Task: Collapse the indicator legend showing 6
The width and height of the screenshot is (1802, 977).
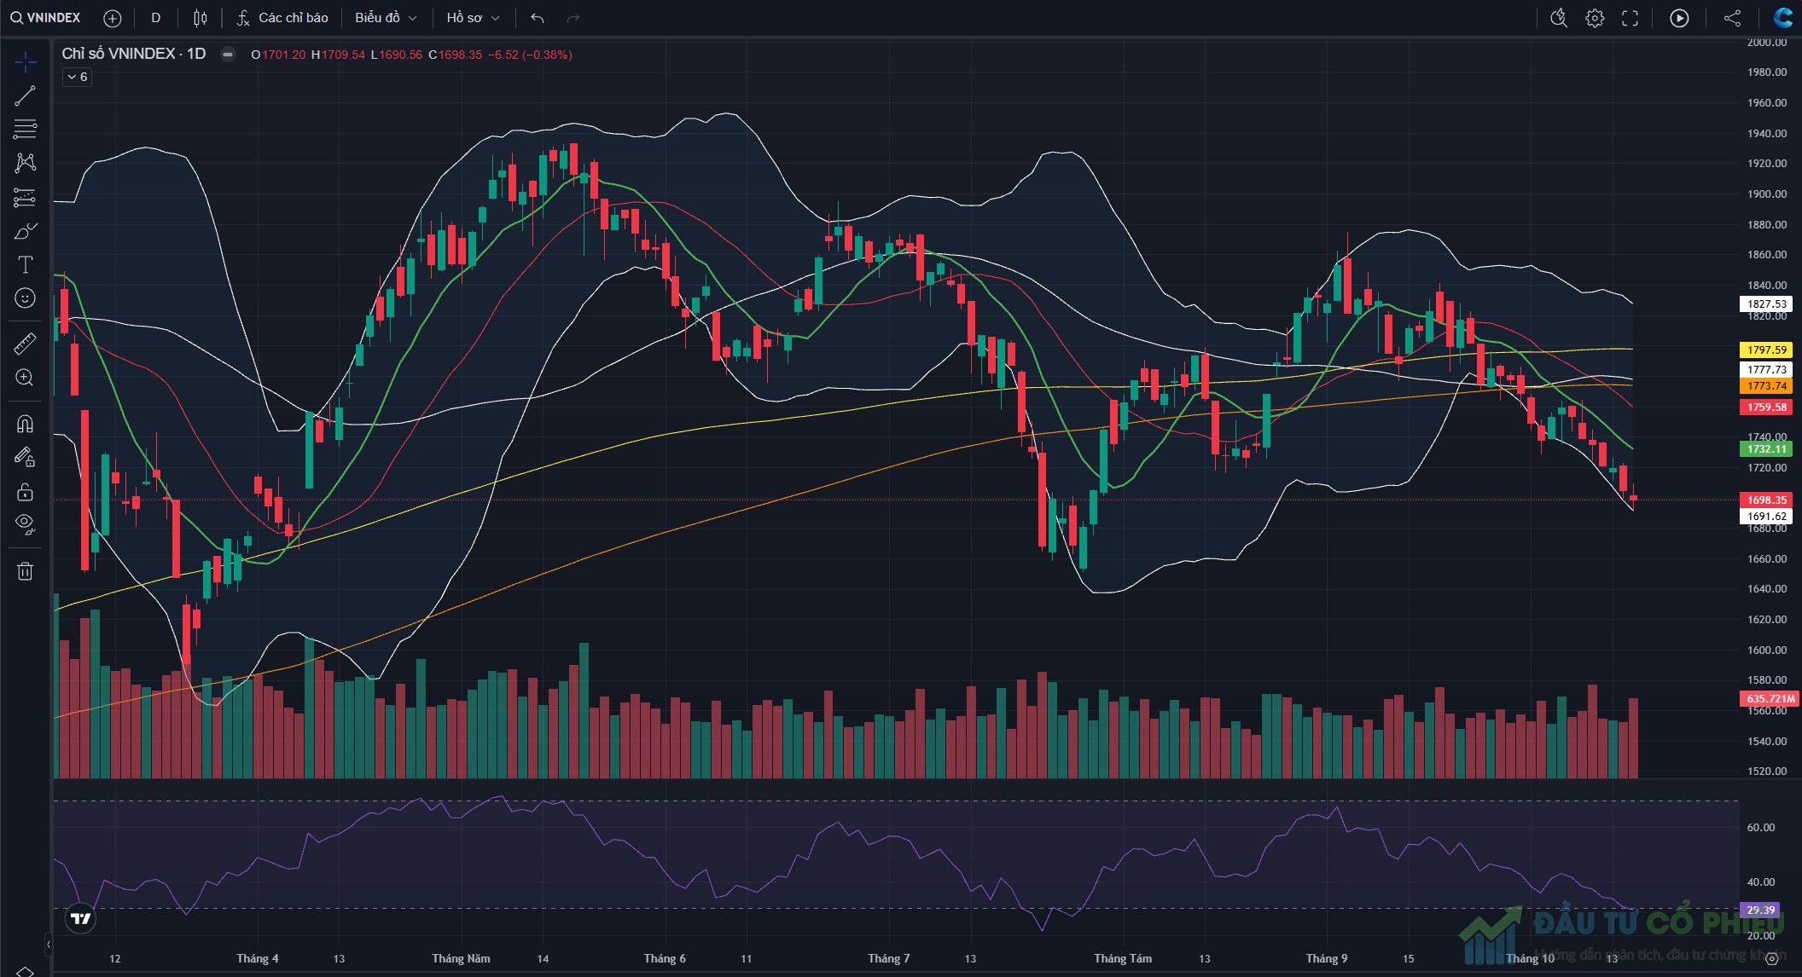Action: (77, 77)
